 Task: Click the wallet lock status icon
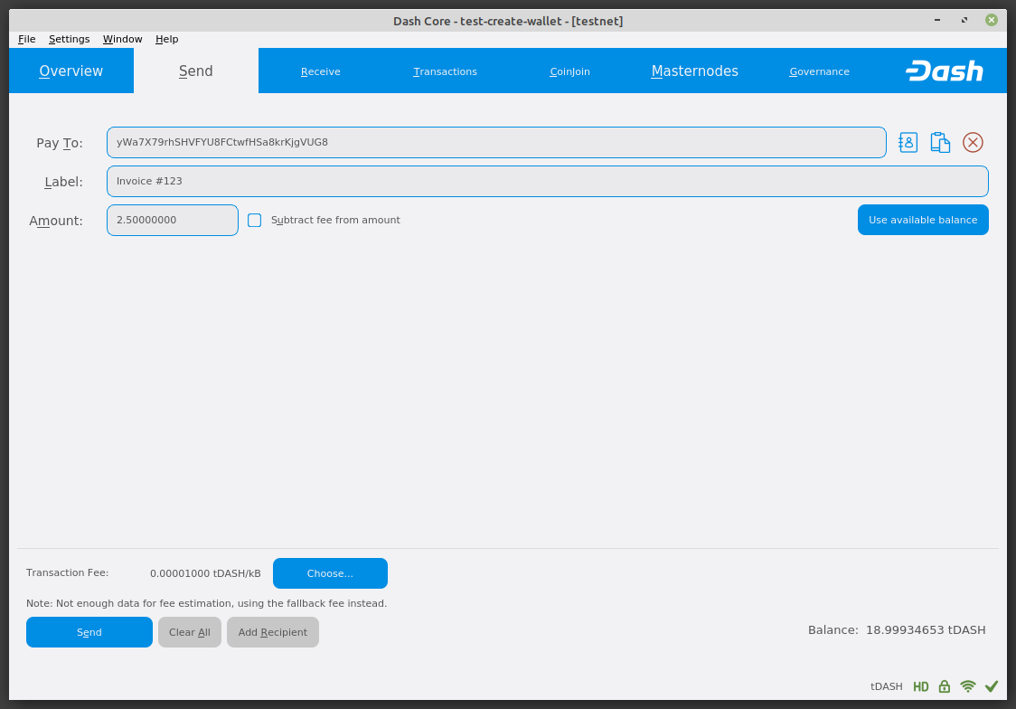coord(945,686)
